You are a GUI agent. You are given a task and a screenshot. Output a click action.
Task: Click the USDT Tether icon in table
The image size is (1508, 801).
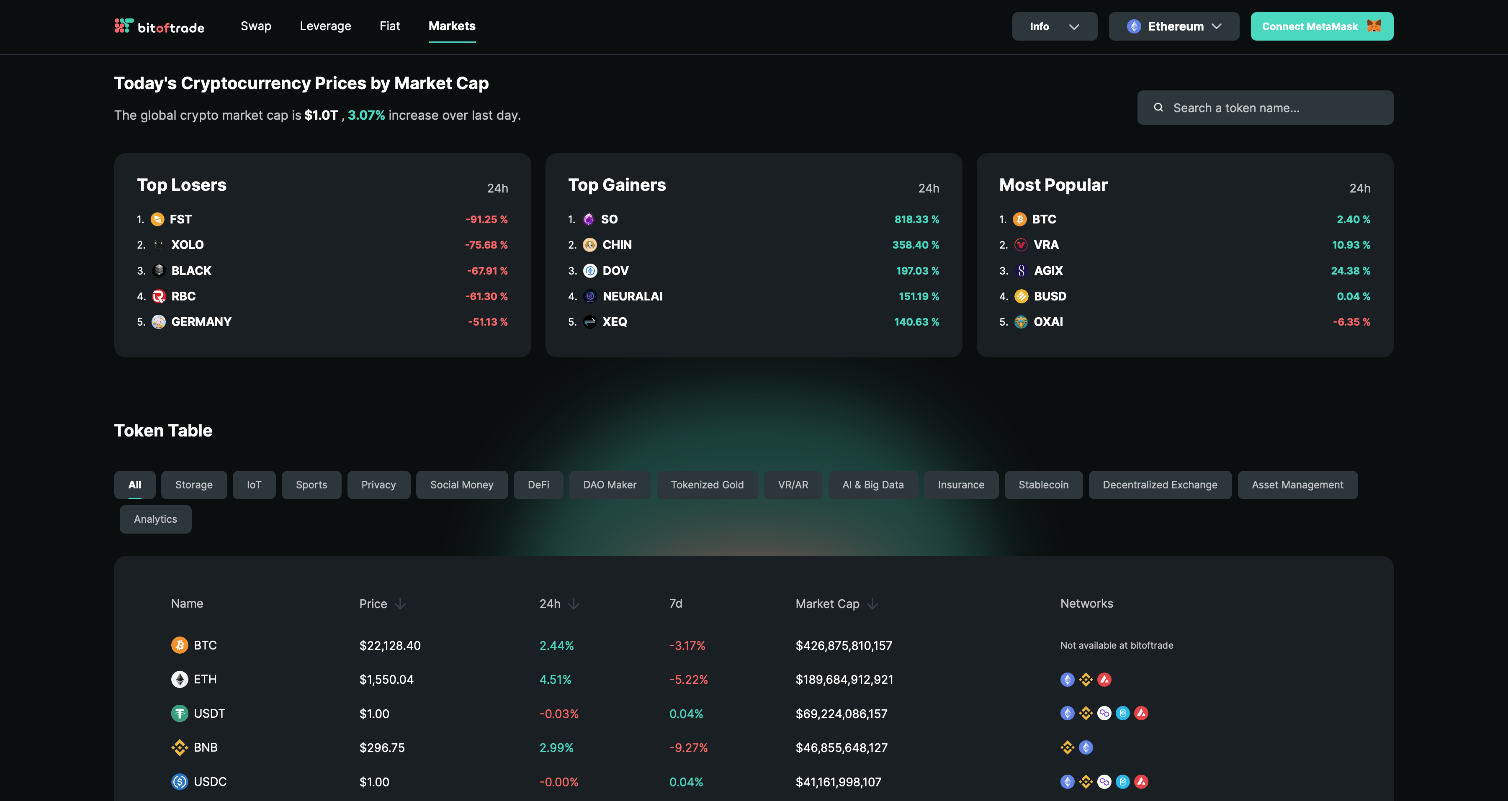click(x=179, y=713)
